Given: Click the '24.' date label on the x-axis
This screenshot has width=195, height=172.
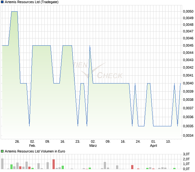Looking at the screenshot, I should 138,142.
